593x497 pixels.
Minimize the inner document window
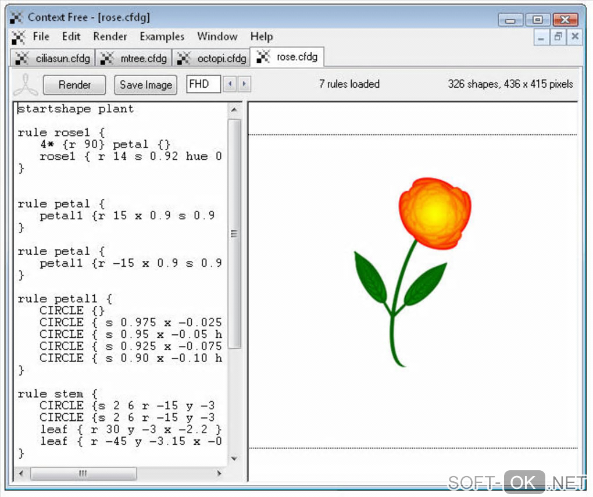pyautogui.click(x=541, y=37)
